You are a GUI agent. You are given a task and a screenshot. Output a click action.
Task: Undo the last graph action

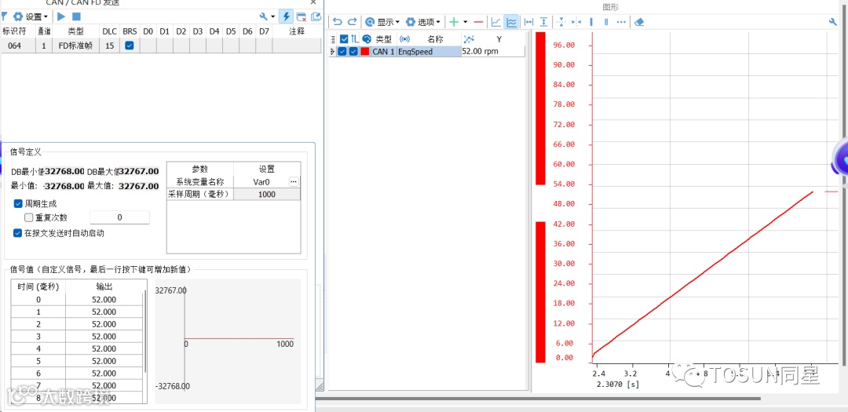pos(338,22)
